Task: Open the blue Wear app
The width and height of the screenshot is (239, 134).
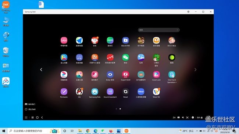Action: coord(141,92)
